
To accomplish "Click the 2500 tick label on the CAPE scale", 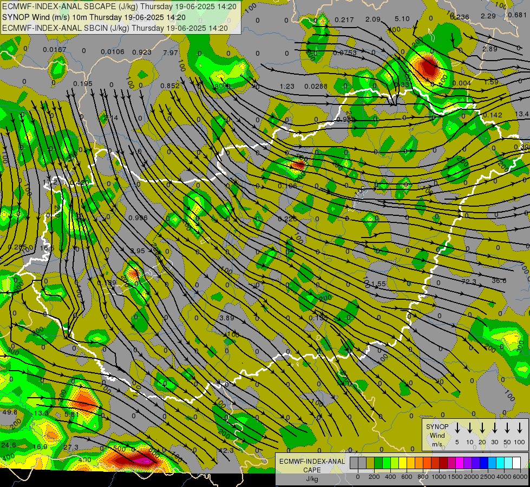I will coord(488,477).
